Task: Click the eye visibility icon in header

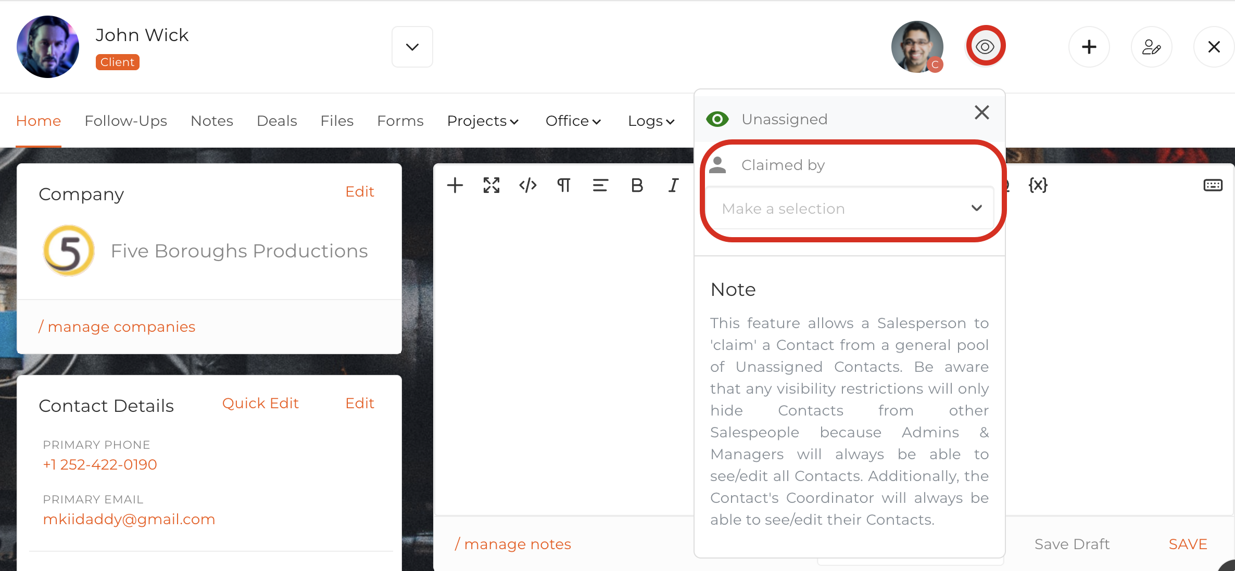Action: click(x=985, y=47)
